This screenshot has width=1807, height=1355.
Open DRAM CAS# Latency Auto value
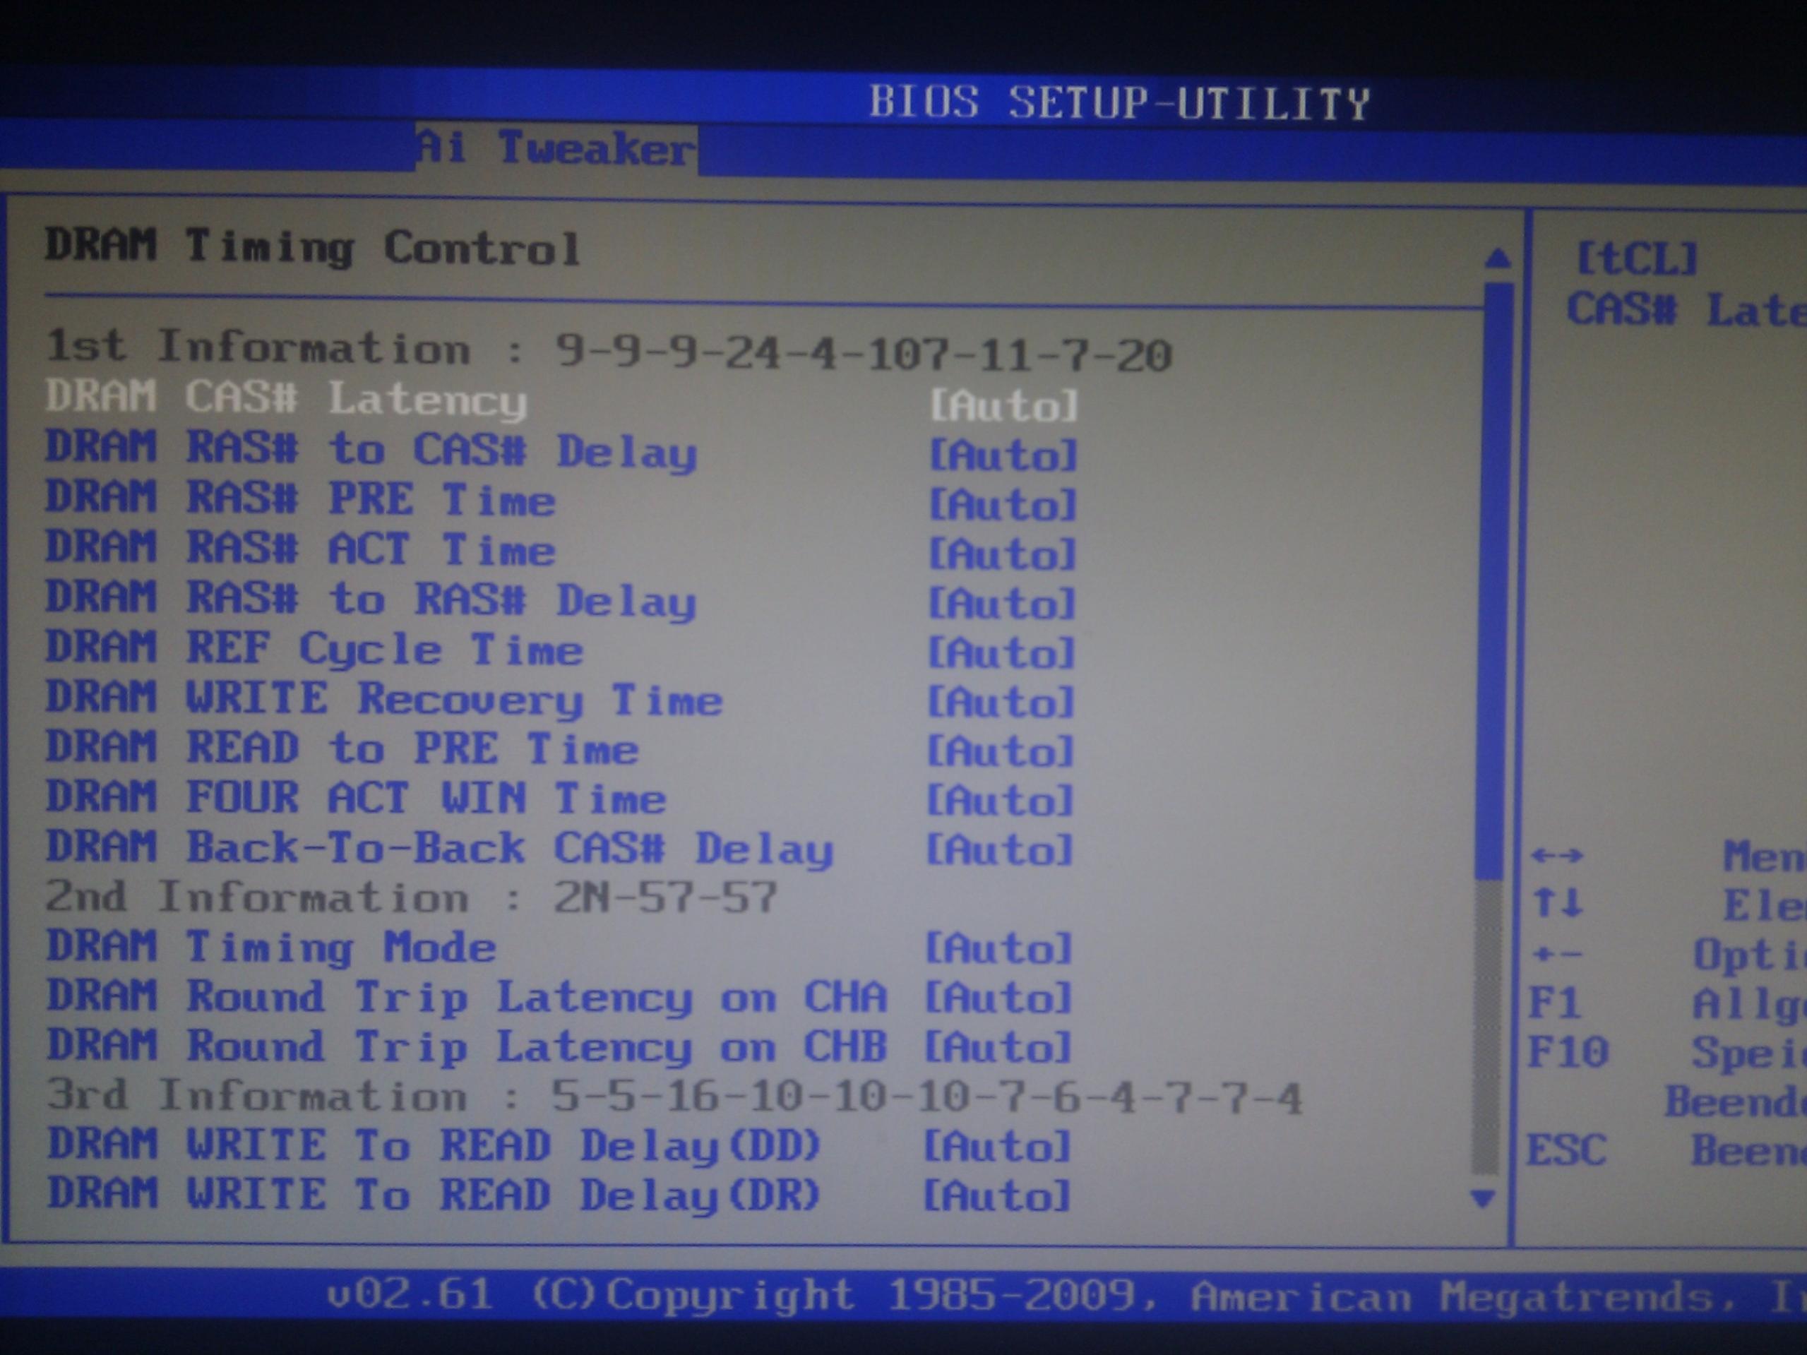1003,405
